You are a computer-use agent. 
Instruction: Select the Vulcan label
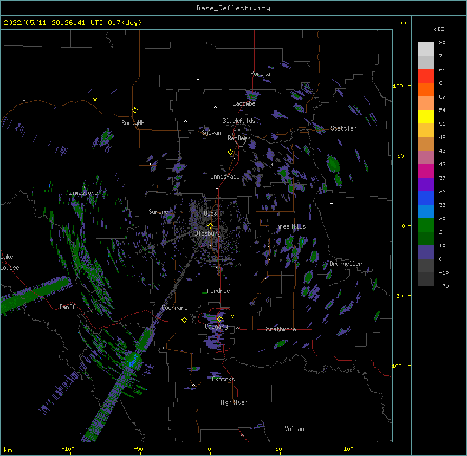pos(294,429)
